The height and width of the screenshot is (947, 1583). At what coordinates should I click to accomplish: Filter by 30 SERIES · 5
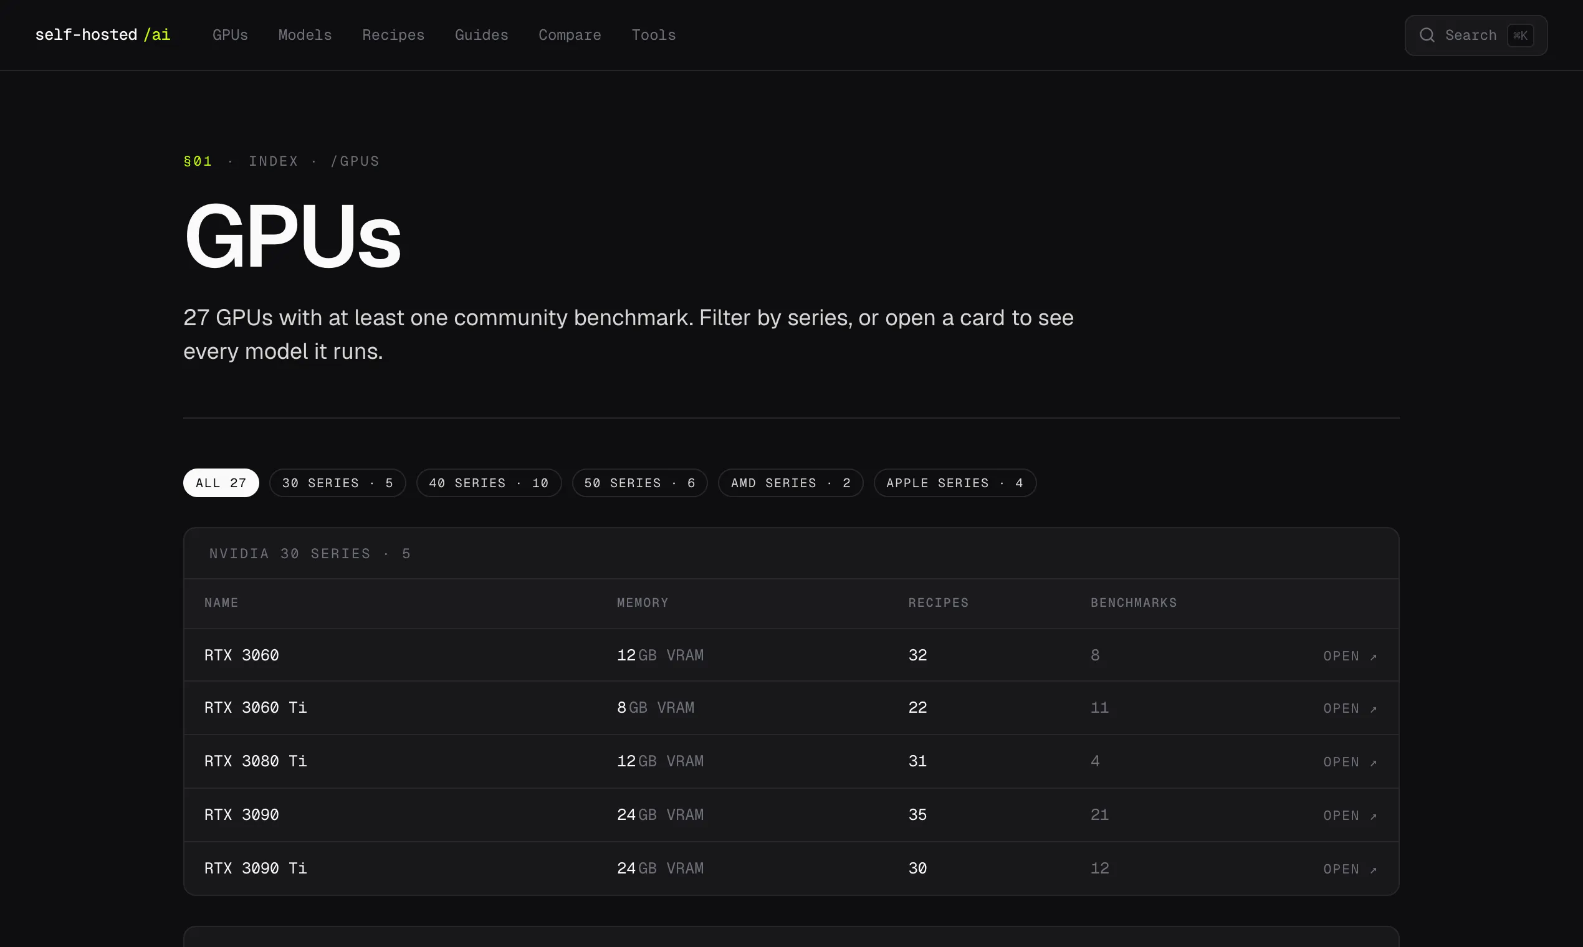coord(338,483)
